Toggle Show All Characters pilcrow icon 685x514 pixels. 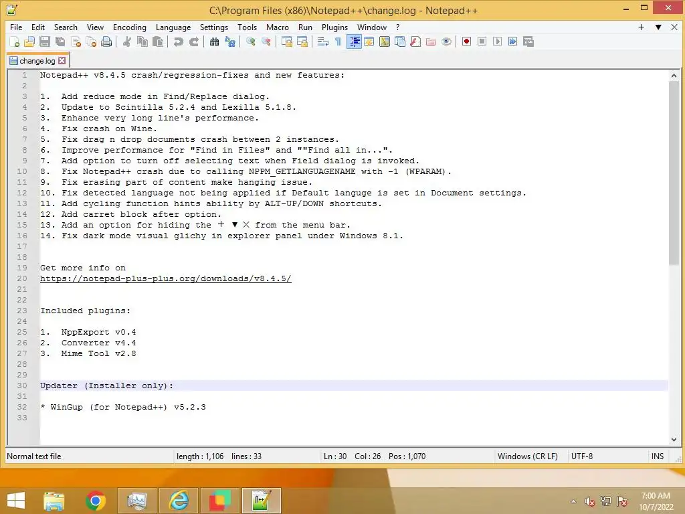coord(338,41)
